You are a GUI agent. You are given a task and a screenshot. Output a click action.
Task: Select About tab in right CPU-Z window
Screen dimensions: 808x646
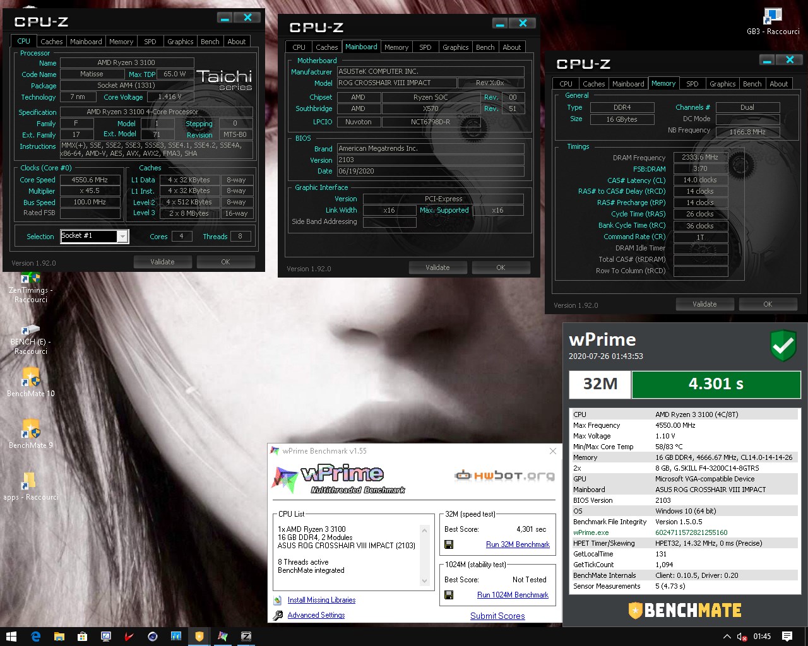(779, 84)
